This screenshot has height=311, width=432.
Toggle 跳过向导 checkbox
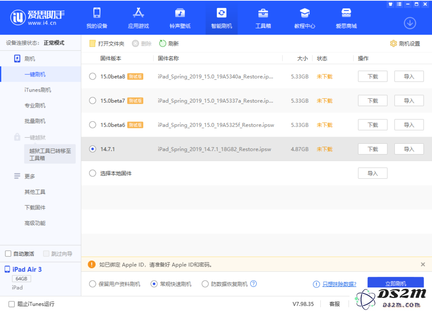pyautogui.click(x=46, y=254)
